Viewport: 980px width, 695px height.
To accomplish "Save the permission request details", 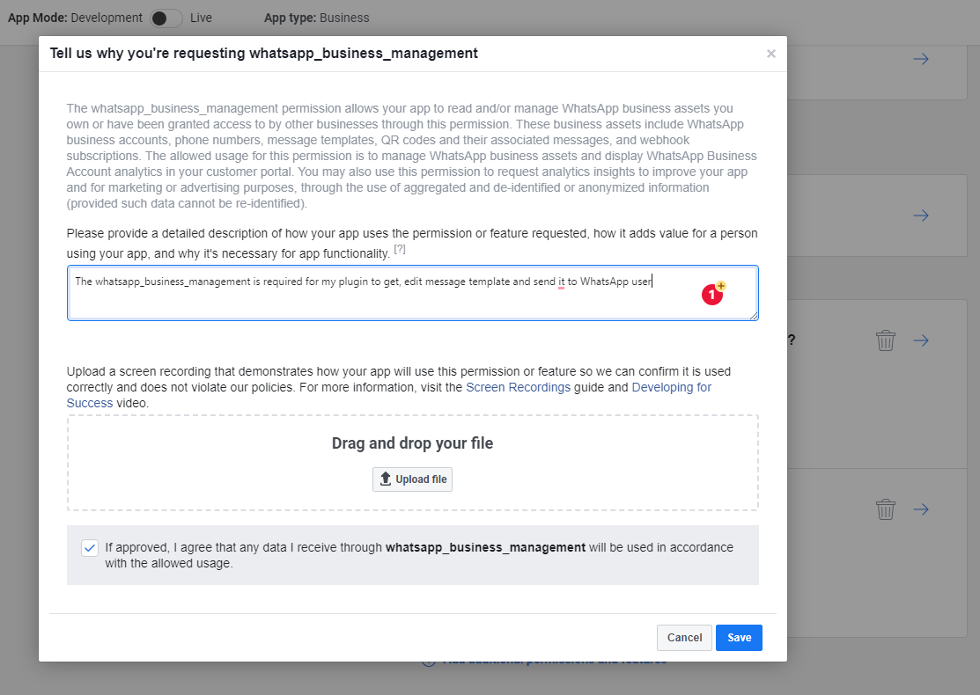I will pos(739,638).
